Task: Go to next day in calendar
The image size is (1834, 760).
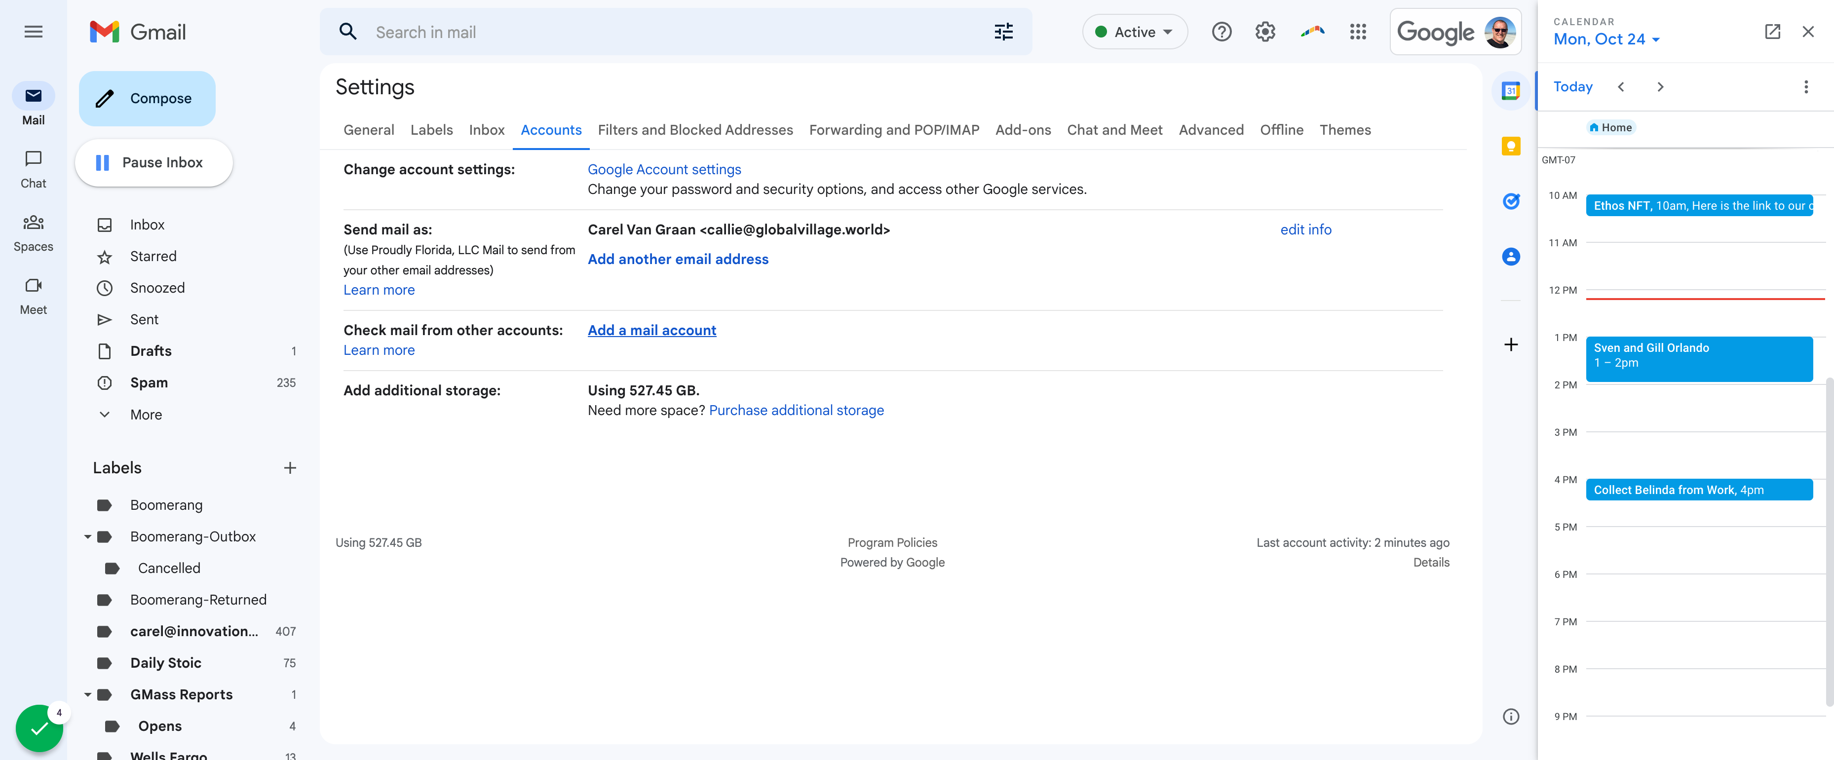Action: (1660, 87)
